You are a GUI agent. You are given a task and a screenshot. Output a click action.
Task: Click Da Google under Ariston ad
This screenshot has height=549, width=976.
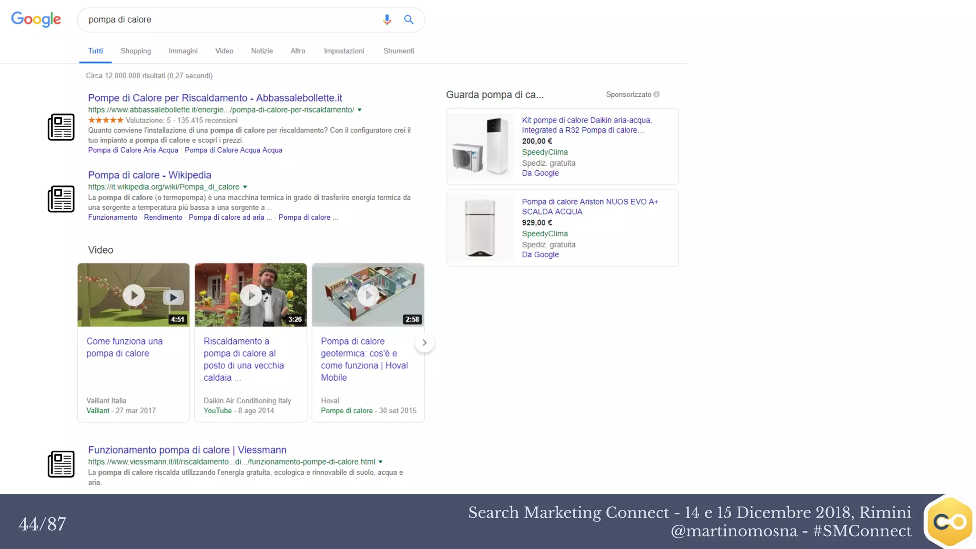click(x=540, y=254)
